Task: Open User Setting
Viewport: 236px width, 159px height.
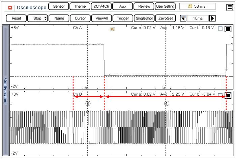Action: (x=165, y=6)
